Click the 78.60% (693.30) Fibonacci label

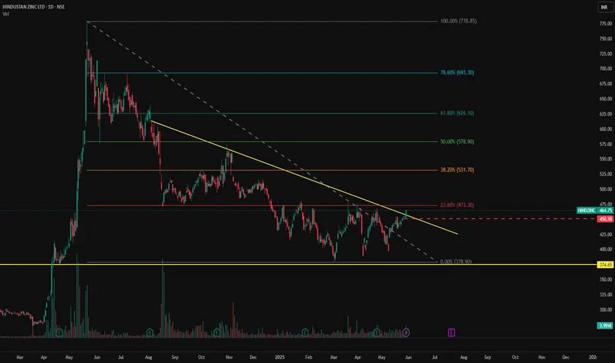coord(457,73)
